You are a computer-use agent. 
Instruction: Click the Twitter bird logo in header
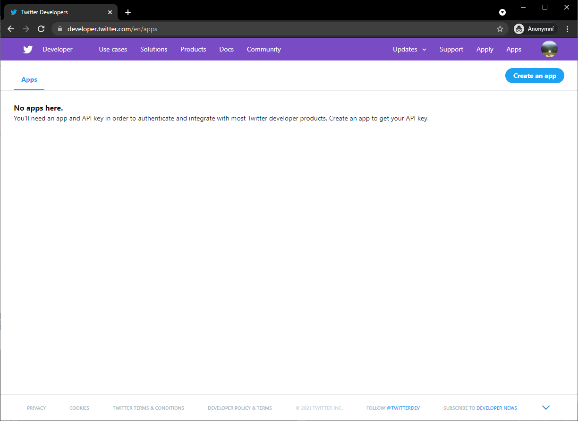pos(28,49)
